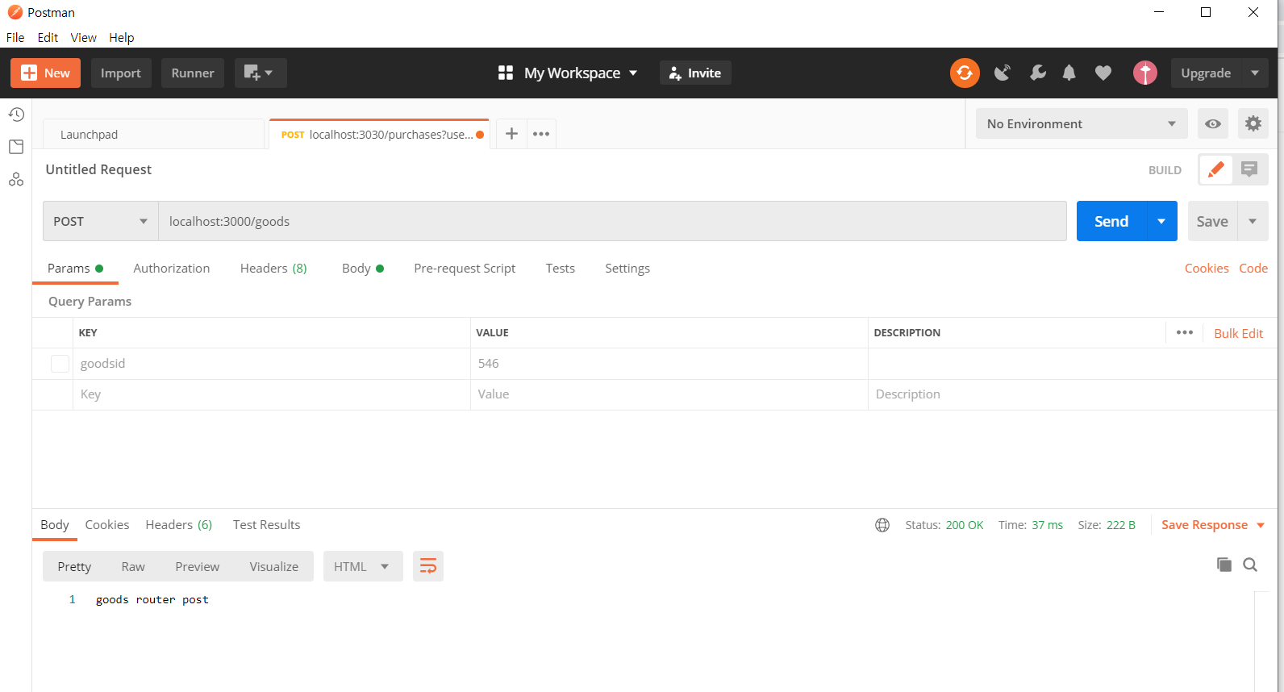Screen dimensions: 1284x692
Task: Open the Help menu
Action: click(122, 37)
